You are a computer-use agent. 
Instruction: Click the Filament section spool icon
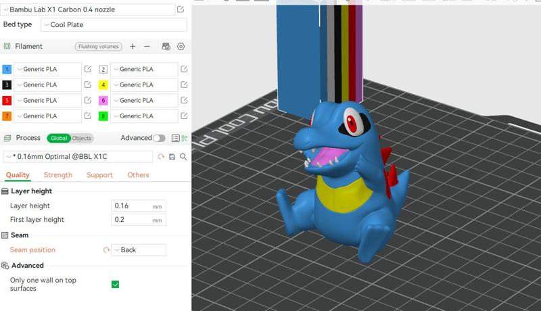(7, 46)
